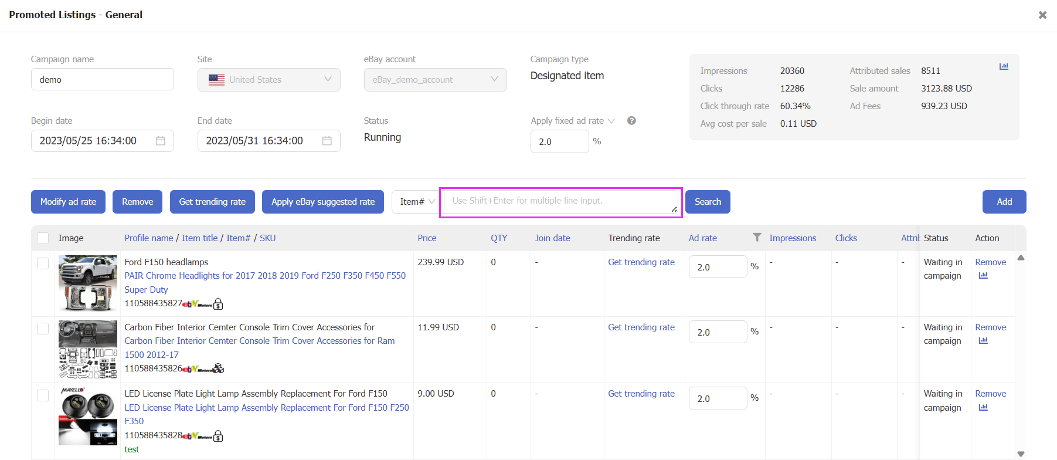Screen dimensions: 1057x460
Task: View statistics chart icon for Ford F150 headlamps
Action: pyautogui.click(x=983, y=276)
